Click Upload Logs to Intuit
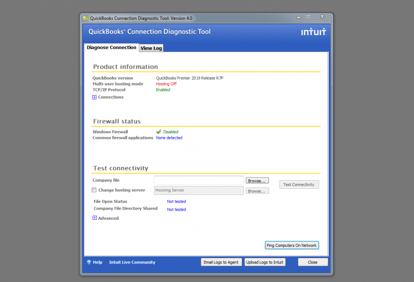Viewport: 414px width, 282px height. [265, 262]
